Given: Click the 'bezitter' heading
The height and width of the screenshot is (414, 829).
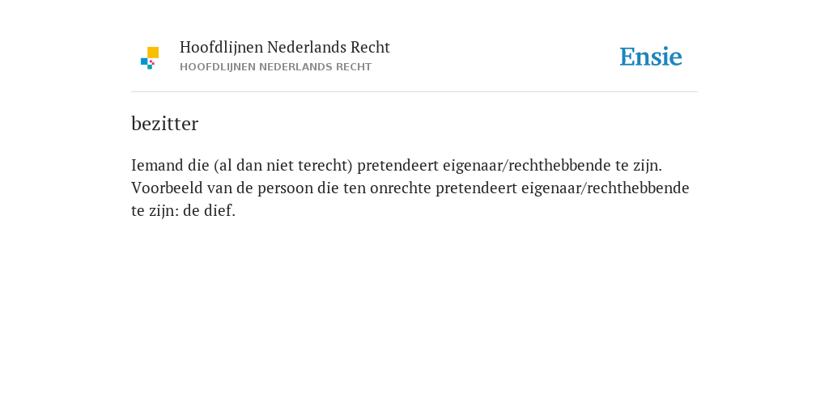Looking at the screenshot, I should coord(164,124).
